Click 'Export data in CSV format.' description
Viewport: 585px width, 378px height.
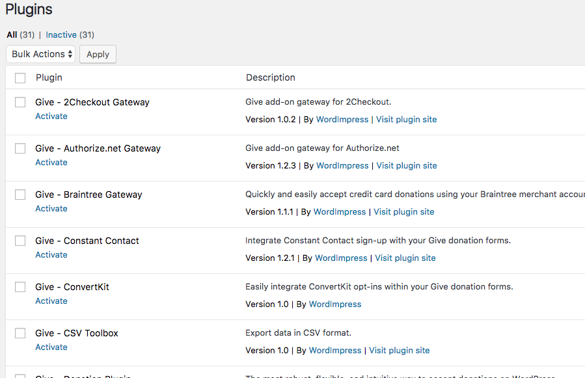tap(299, 333)
